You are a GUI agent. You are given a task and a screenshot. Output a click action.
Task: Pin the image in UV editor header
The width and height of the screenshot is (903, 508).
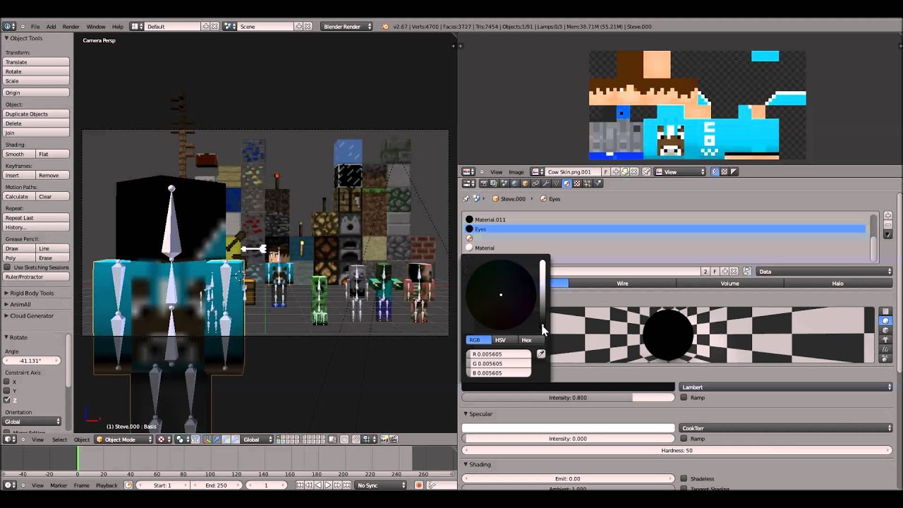click(x=646, y=172)
